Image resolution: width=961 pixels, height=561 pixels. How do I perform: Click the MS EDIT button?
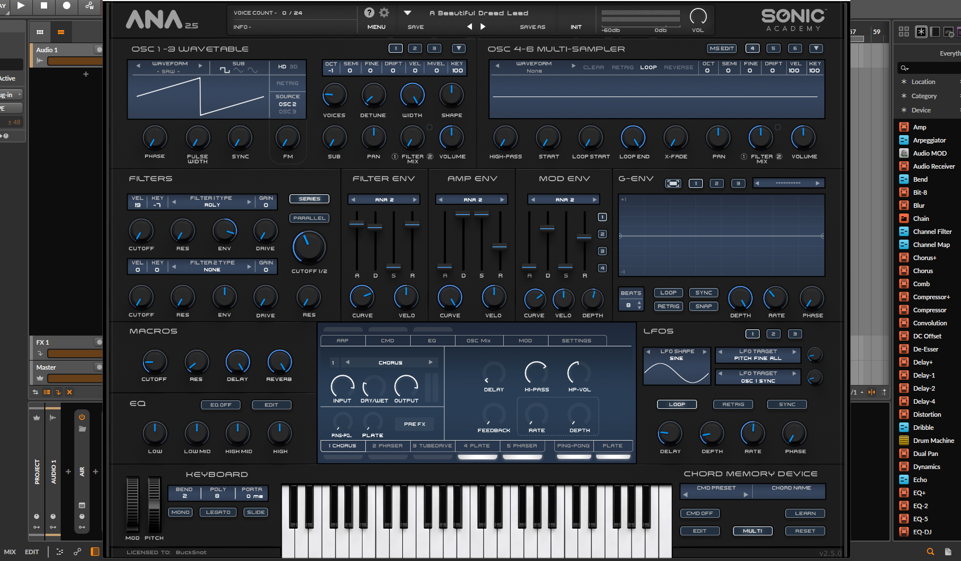click(722, 48)
